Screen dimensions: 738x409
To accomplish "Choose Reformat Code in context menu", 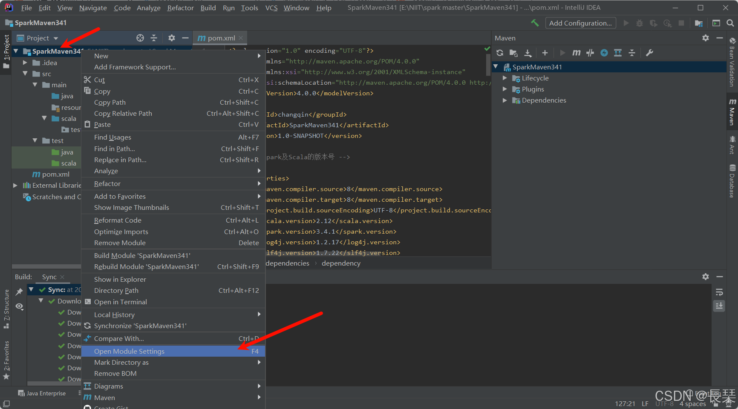I will click(173, 220).
